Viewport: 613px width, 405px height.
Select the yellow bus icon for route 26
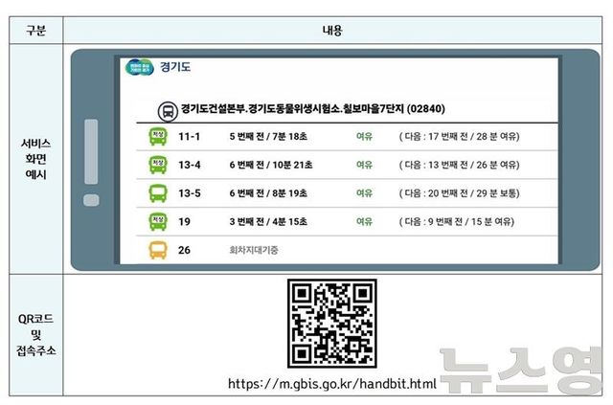tap(156, 250)
